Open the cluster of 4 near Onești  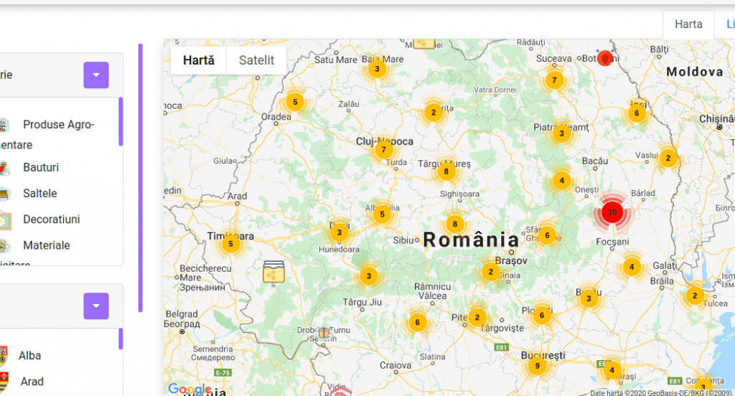(561, 181)
